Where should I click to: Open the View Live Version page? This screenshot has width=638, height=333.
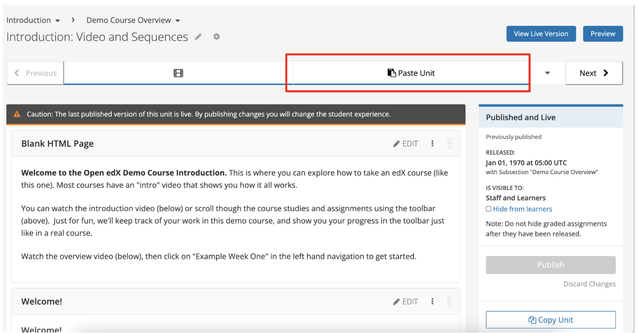[x=541, y=33]
